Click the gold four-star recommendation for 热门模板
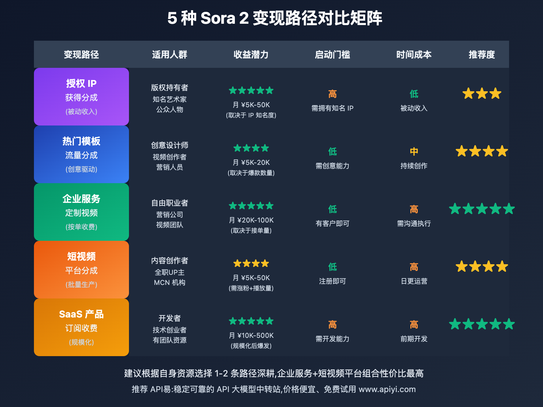This screenshot has height=407, width=543. click(482, 151)
